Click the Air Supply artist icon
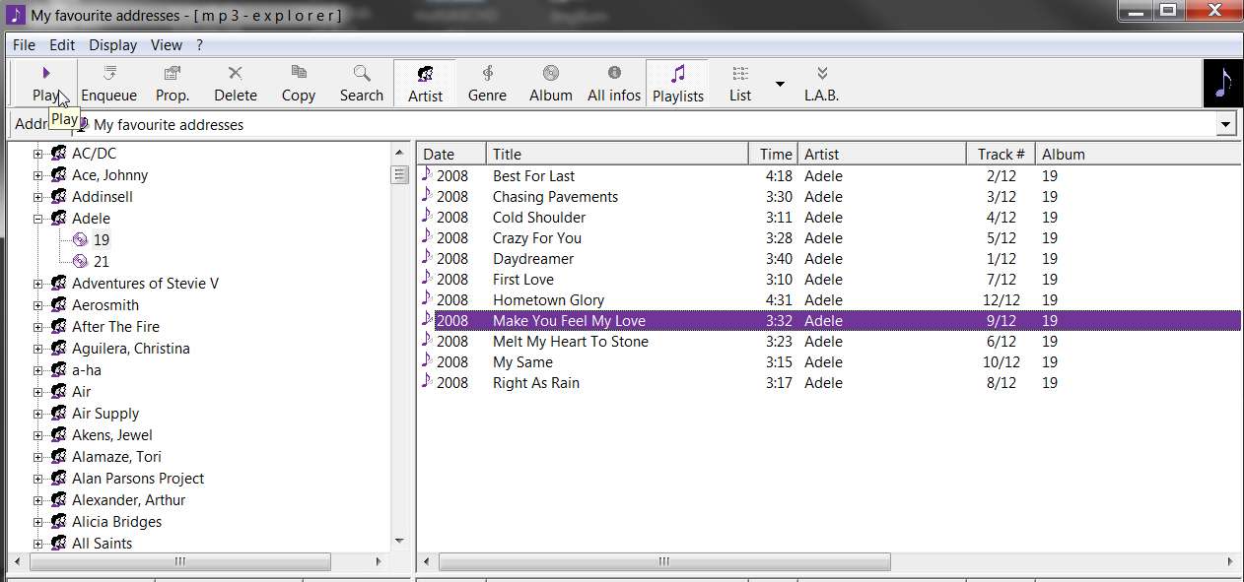Screen dimensions: 1244x582 (x=58, y=414)
